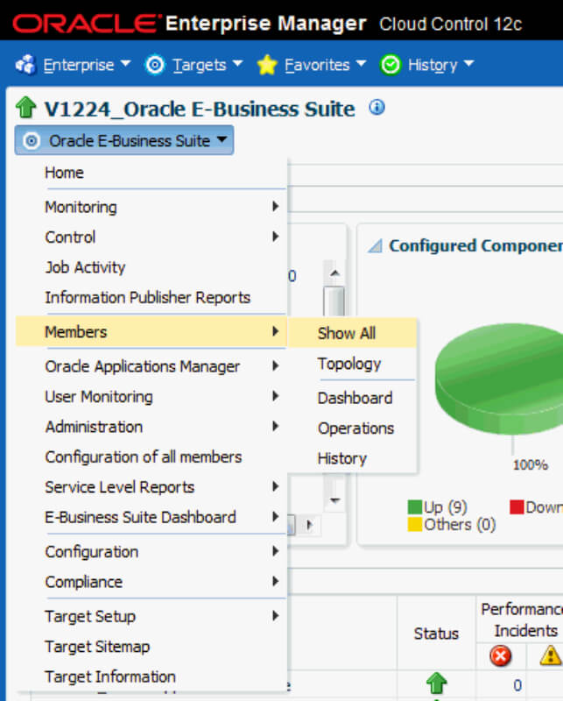Screen dimensions: 563x701
Task: Click the green pie chart
Action: tap(499, 379)
